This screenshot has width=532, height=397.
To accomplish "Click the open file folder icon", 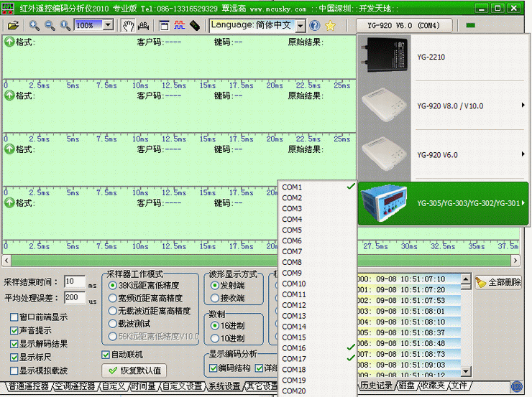I will 13,25.
